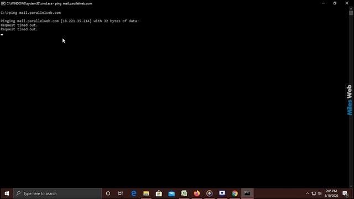This screenshot has width=354, height=199.
Task: Open the Mail app from the taskbar
Action: (171, 193)
